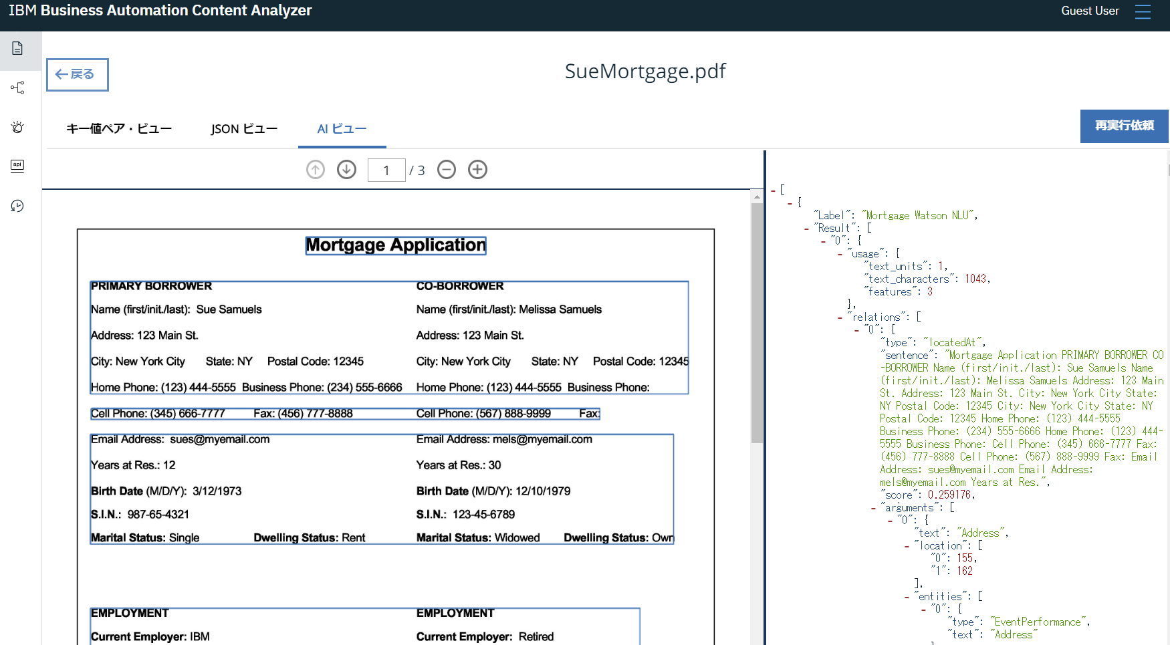Go to the next page with the down arrow
Screen dimensions: 1170x645
pyautogui.click(x=346, y=170)
